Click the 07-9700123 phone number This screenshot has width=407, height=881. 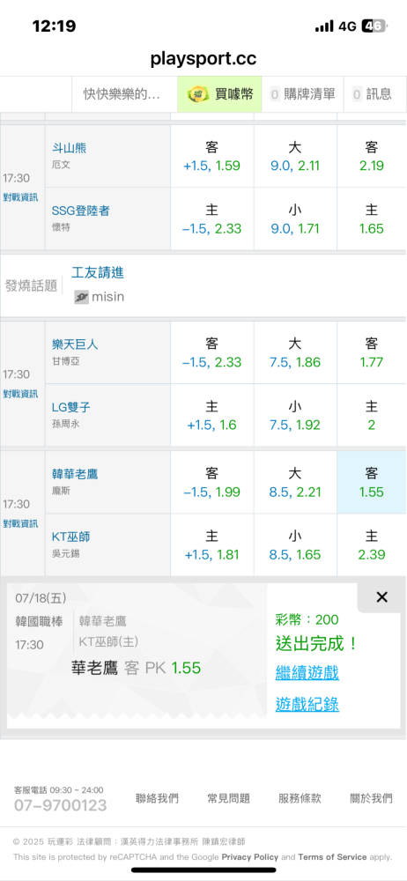point(60,806)
